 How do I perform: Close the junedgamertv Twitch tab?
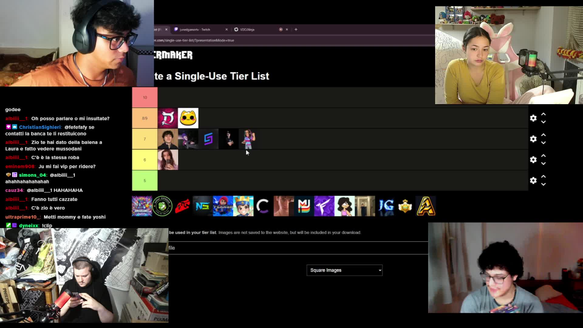pyautogui.click(x=227, y=29)
